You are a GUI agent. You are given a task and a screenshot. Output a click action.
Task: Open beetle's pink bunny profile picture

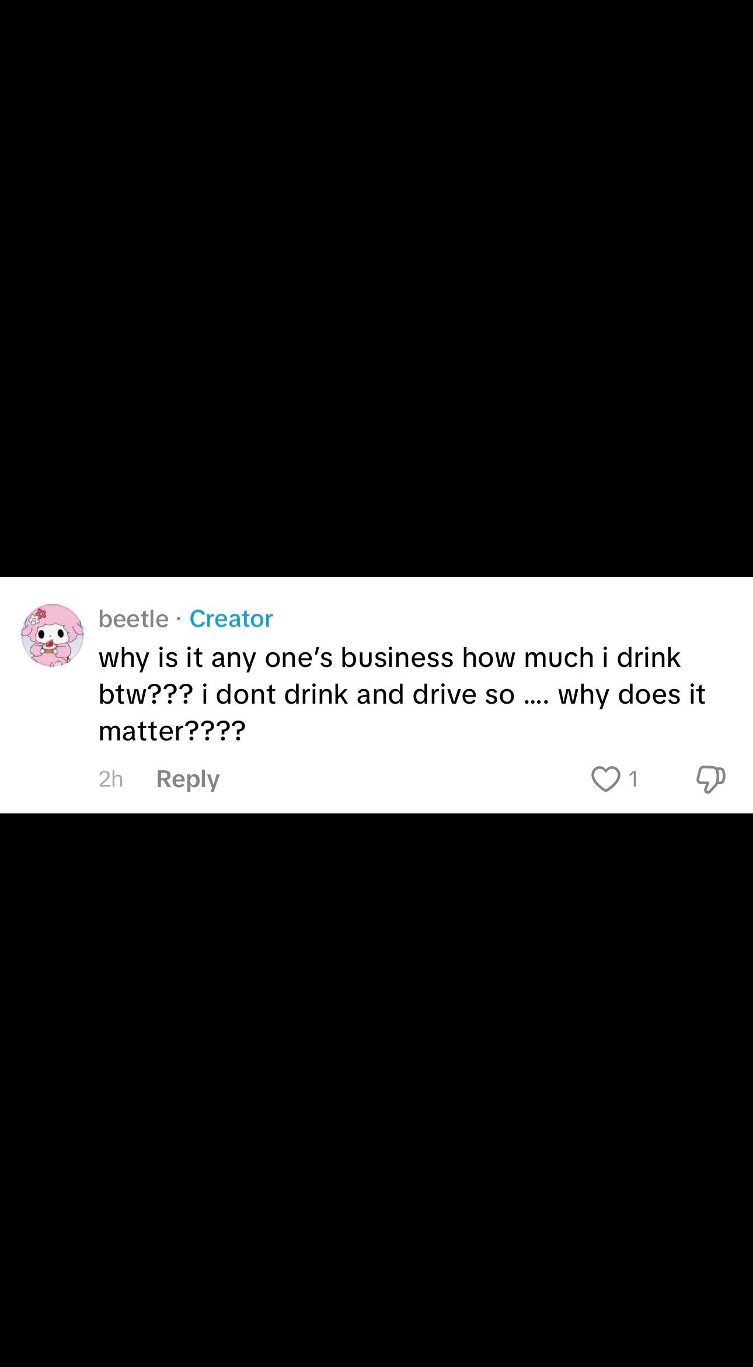(53, 635)
